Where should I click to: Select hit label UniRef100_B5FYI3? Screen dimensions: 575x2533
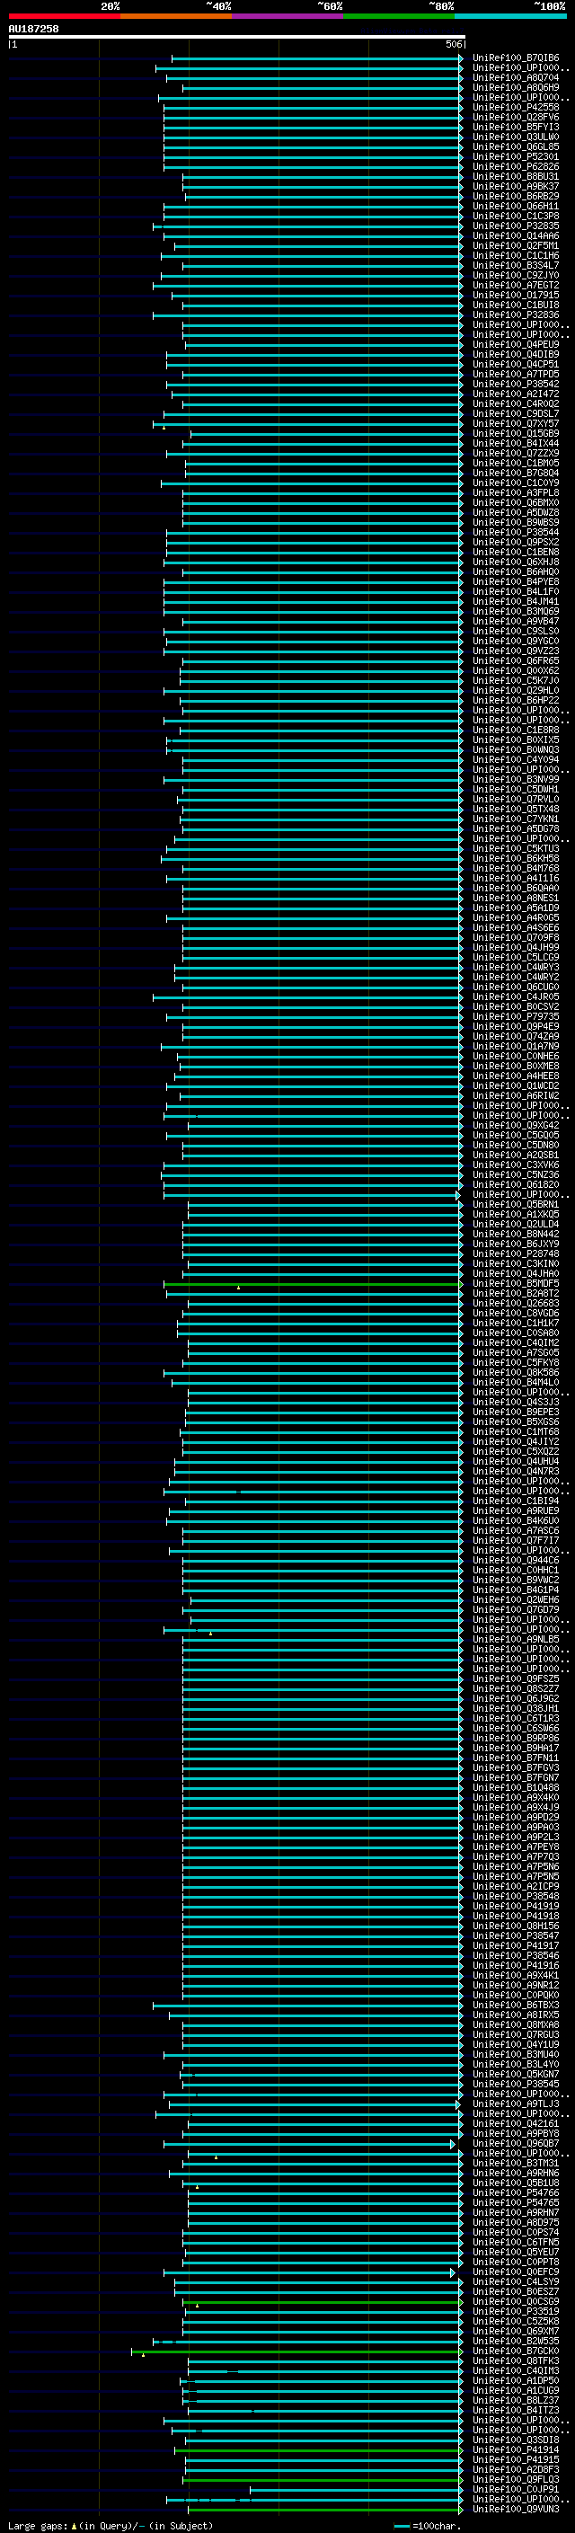pyautogui.click(x=516, y=127)
